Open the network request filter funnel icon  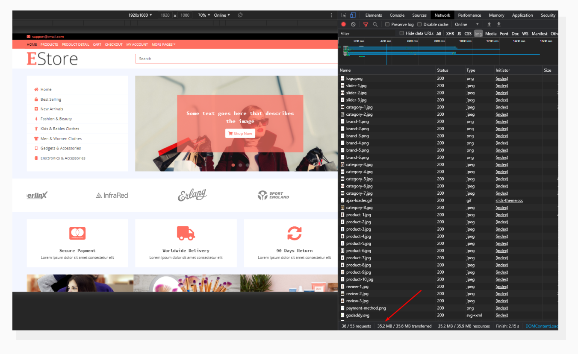pos(366,24)
